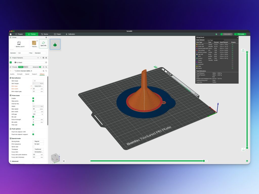
Task: Check the Internal ribs option
Action: pos(33,104)
